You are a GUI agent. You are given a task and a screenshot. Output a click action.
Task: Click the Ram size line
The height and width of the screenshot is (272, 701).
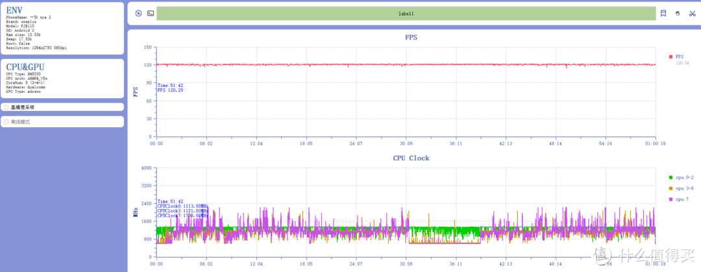(23, 34)
